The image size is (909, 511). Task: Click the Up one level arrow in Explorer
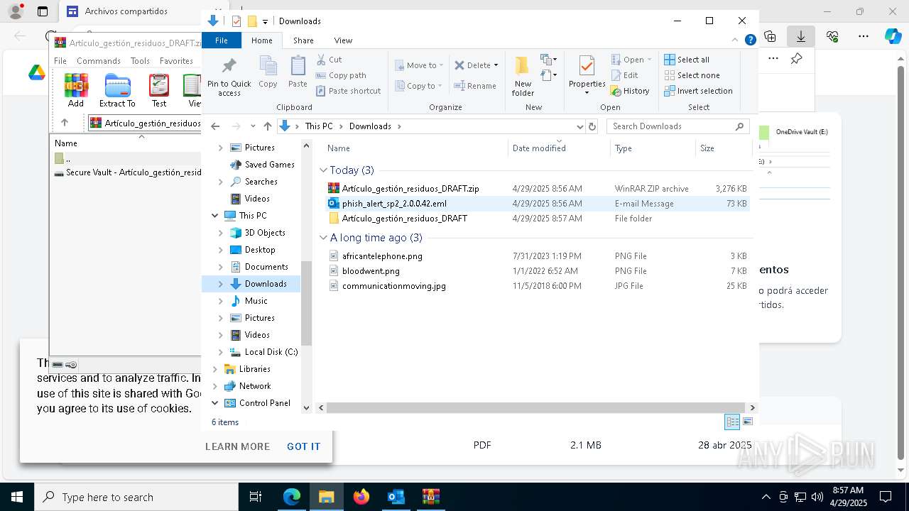267,126
